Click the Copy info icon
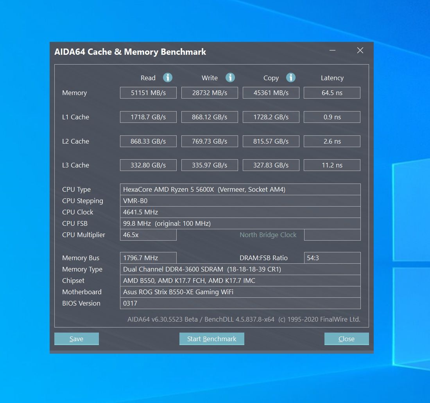This screenshot has height=403, width=430. click(x=291, y=78)
